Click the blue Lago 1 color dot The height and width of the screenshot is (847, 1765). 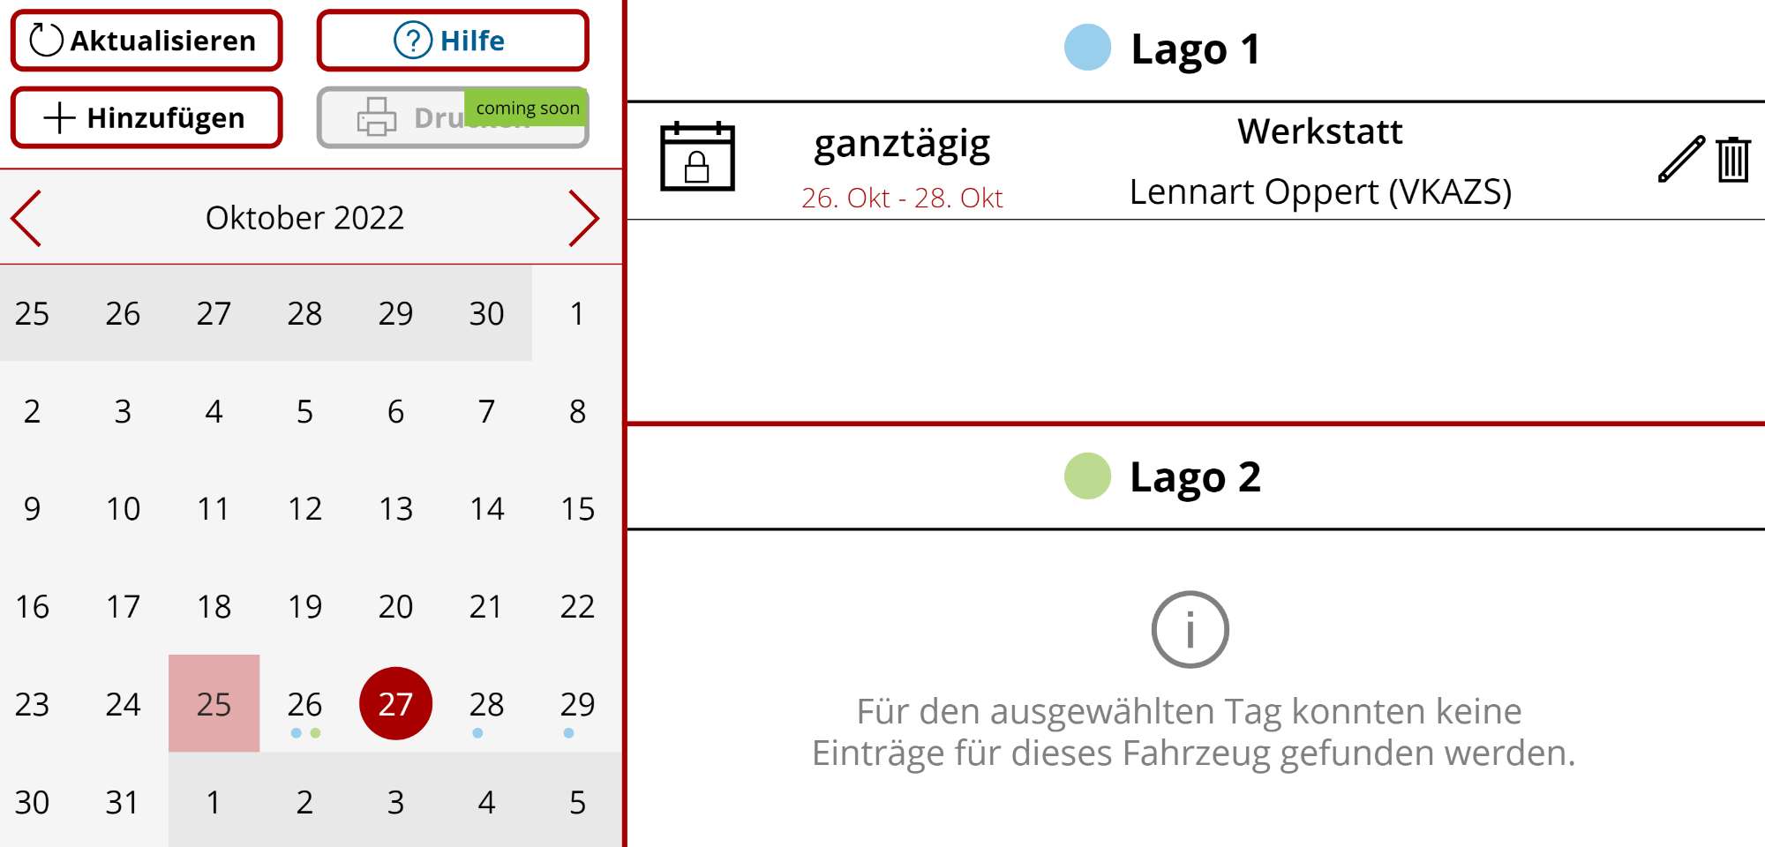coord(1087,48)
